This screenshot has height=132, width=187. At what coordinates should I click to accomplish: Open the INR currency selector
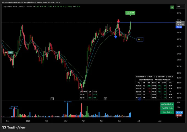tap(180, 7)
